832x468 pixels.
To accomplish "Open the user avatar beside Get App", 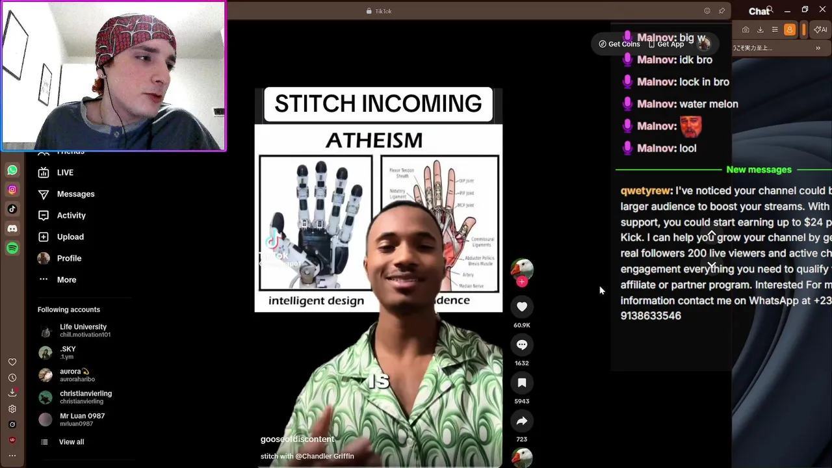I will (x=703, y=44).
